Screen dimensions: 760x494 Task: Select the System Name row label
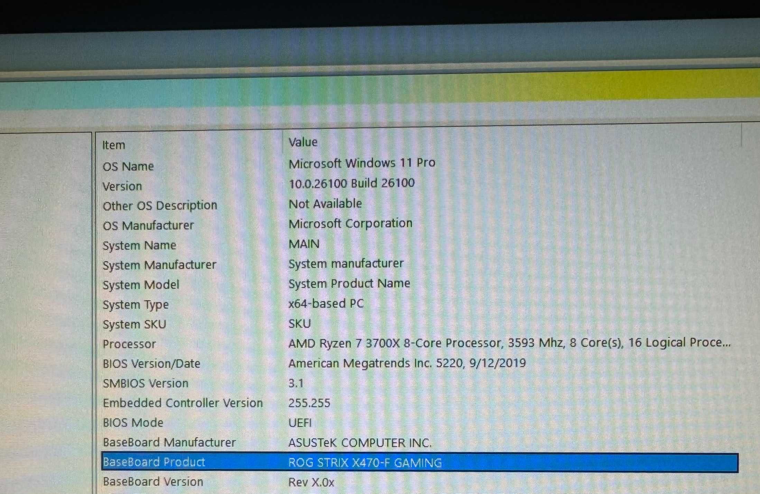pos(139,246)
